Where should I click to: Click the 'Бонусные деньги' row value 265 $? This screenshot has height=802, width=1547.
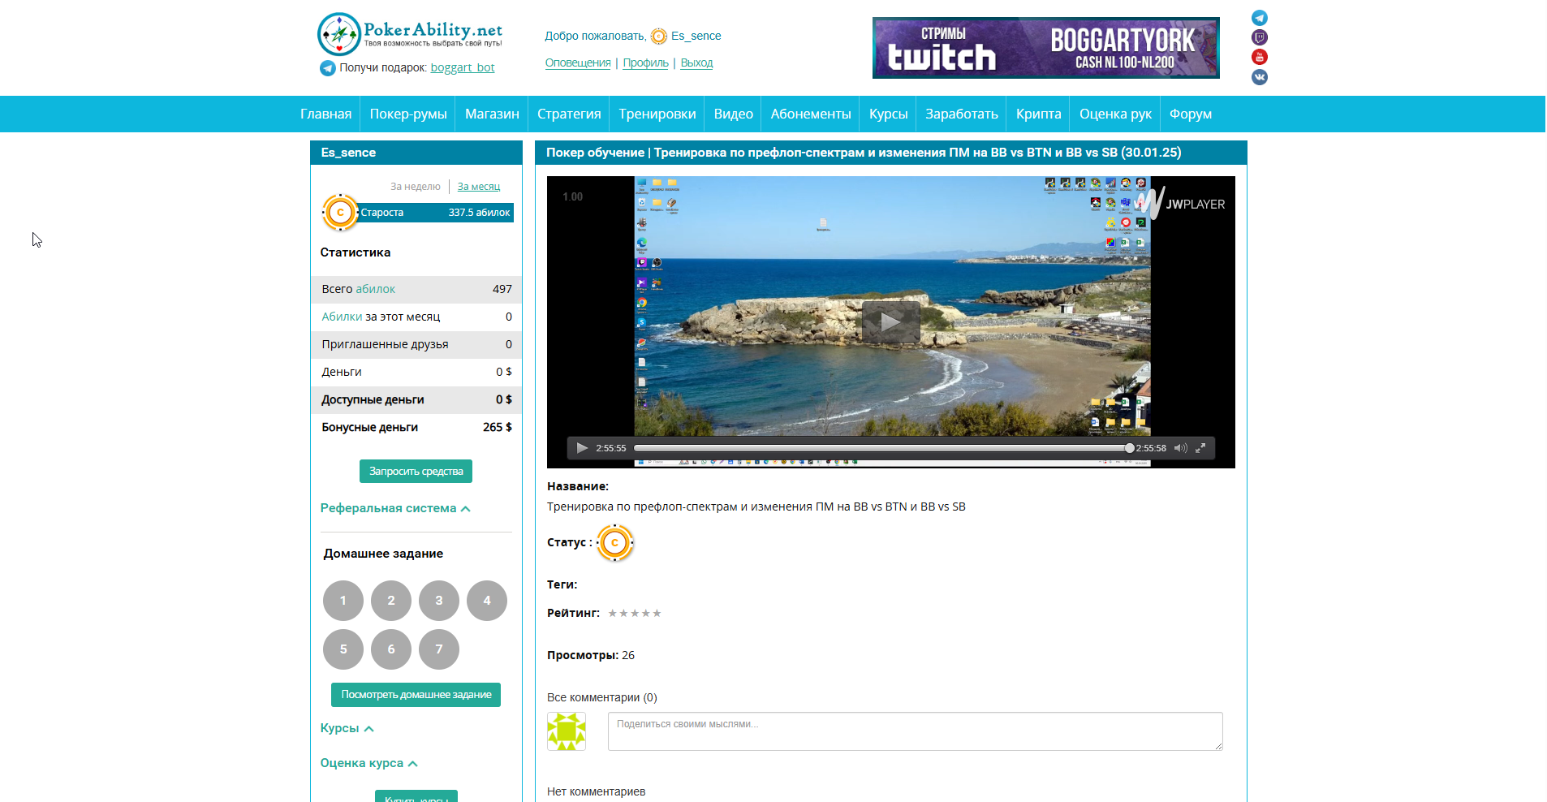click(498, 427)
